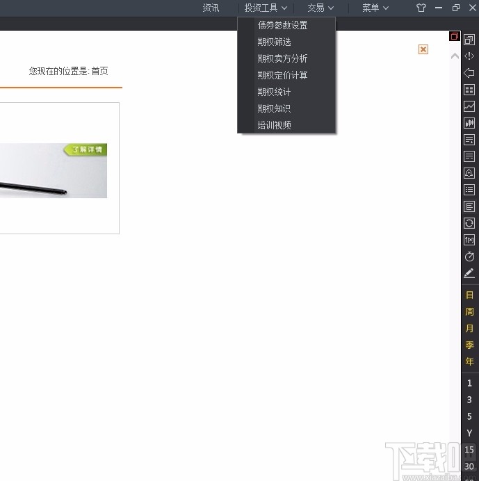Select 期权知识 menu entry

286,108
